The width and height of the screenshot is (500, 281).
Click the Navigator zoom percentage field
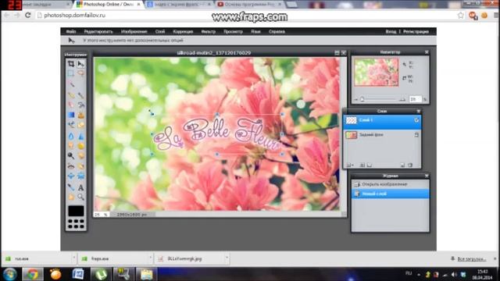tap(415, 99)
